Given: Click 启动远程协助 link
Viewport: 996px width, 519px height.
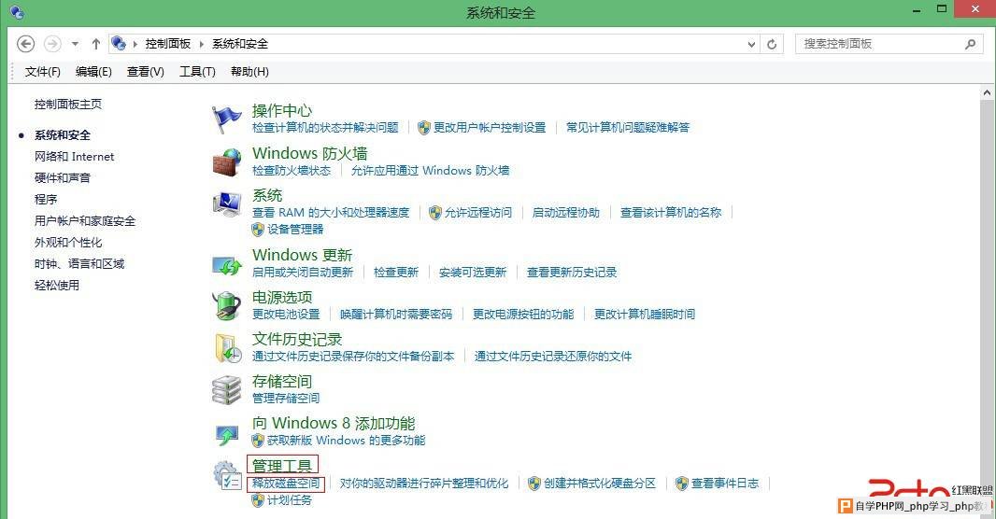Looking at the screenshot, I should (x=566, y=213).
